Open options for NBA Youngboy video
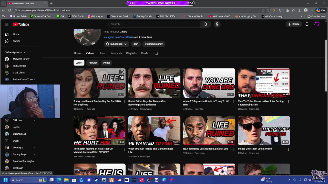 point(234,149)
